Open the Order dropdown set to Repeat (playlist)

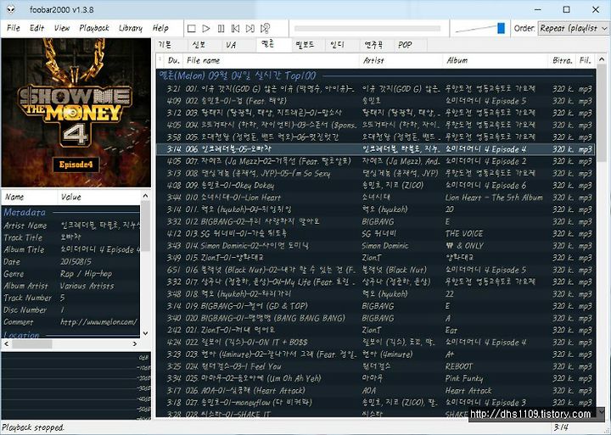click(x=573, y=28)
